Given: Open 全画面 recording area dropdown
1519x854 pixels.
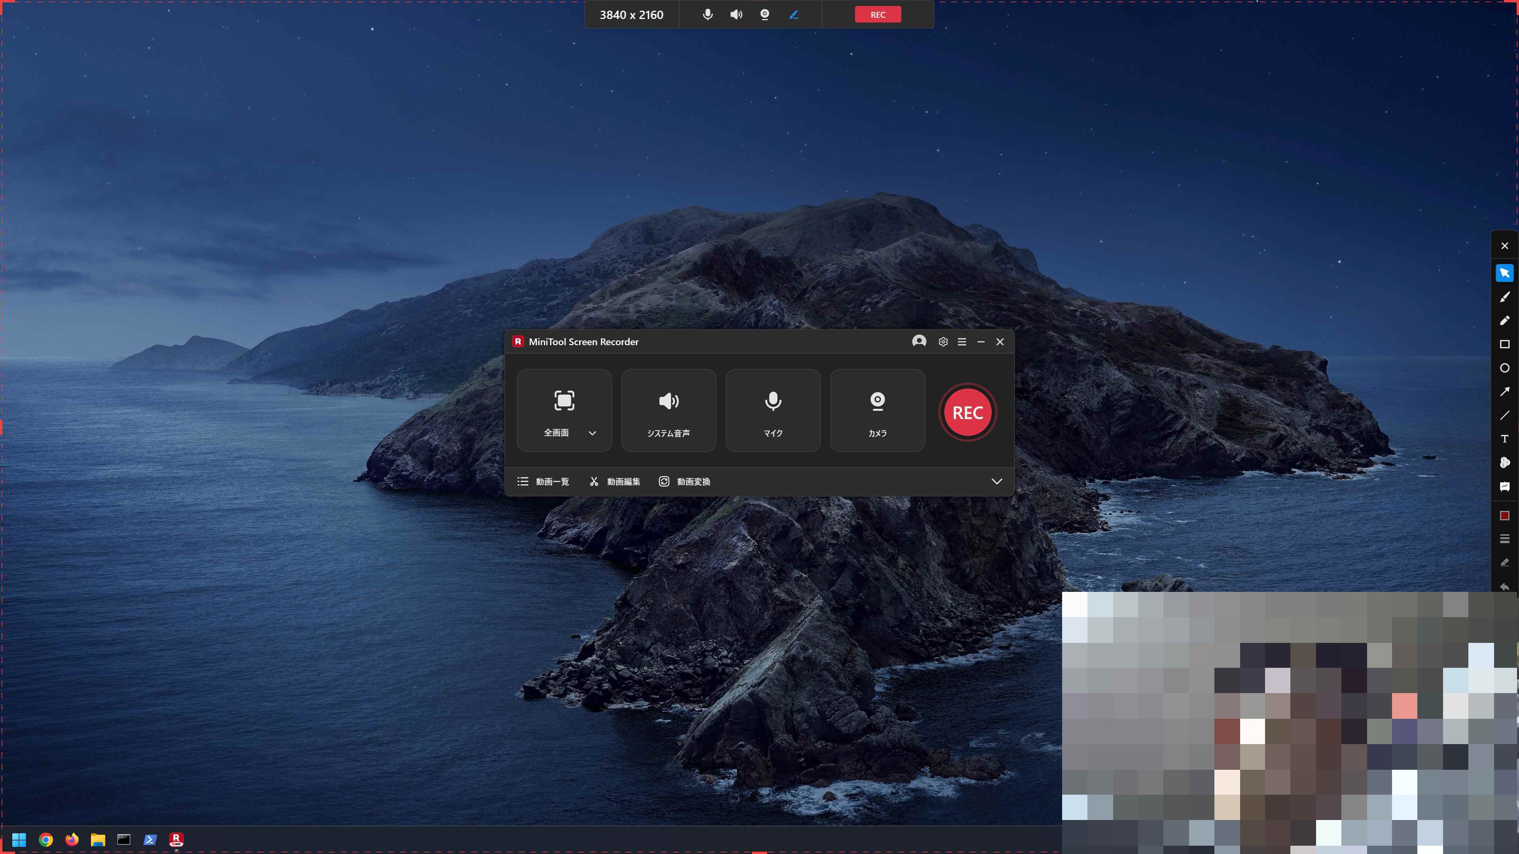Looking at the screenshot, I should (592, 433).
